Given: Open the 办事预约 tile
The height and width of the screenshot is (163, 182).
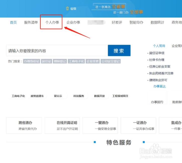Looking at the screenshot, I should [157, 98].
